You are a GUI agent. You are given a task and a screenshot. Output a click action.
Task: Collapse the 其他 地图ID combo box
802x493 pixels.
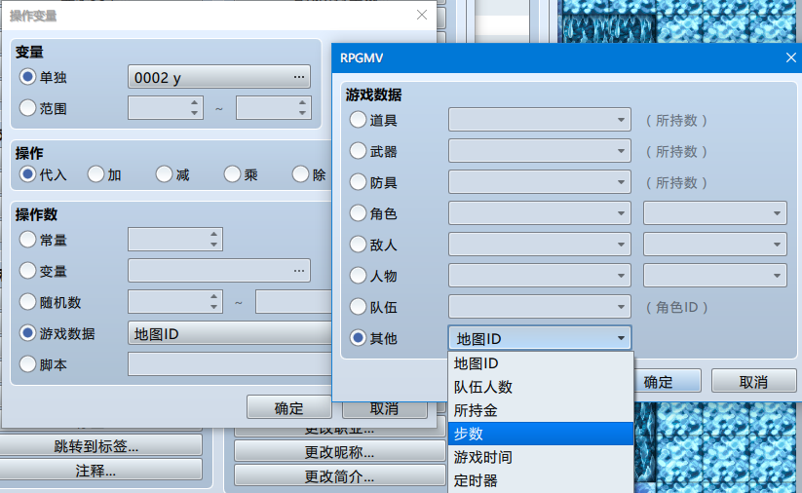pyautogui.click(x=540, y=338)
